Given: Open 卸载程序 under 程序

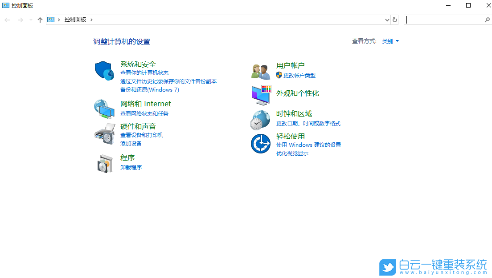Looking at the screenshot, I should tap(131, 167).
